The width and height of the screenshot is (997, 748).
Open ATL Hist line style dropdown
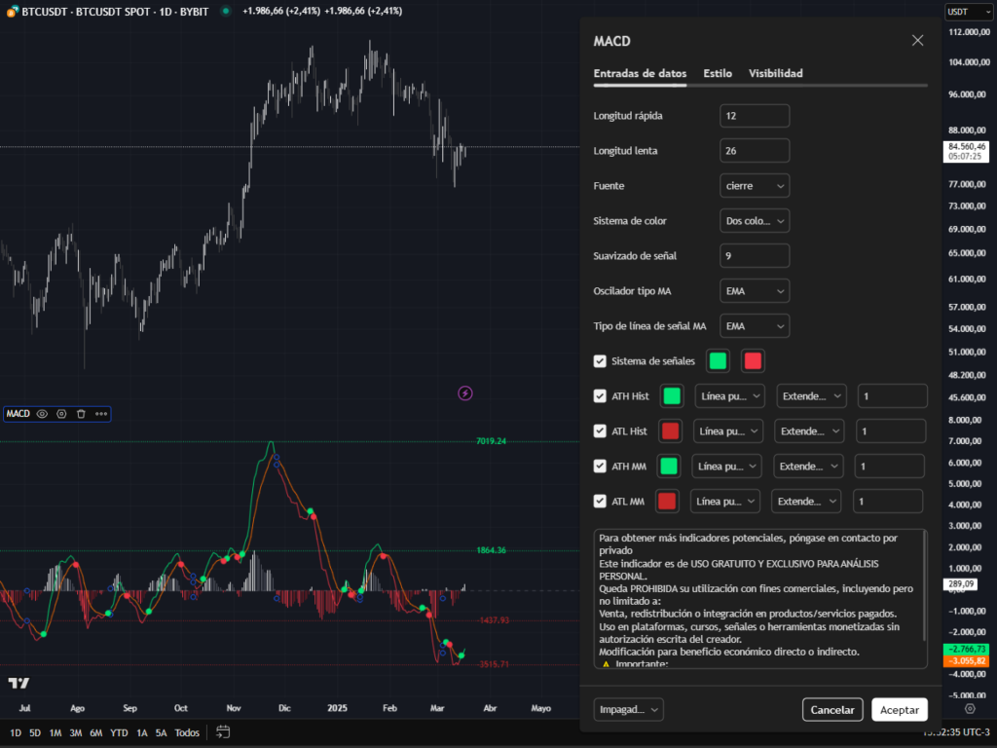coord(728,431)
